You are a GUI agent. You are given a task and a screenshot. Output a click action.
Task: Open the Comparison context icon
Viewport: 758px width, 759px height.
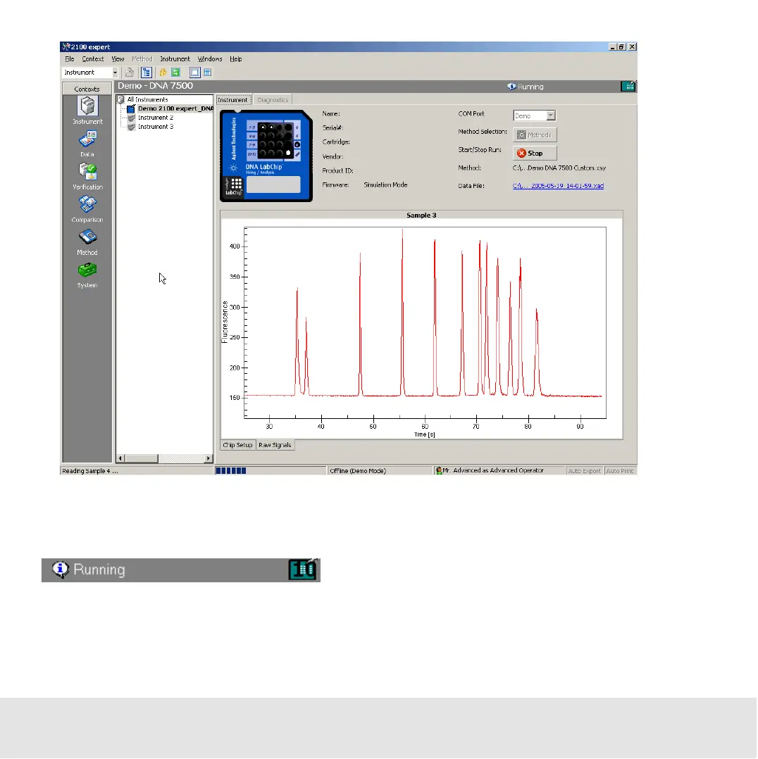[x=87, y=203]
